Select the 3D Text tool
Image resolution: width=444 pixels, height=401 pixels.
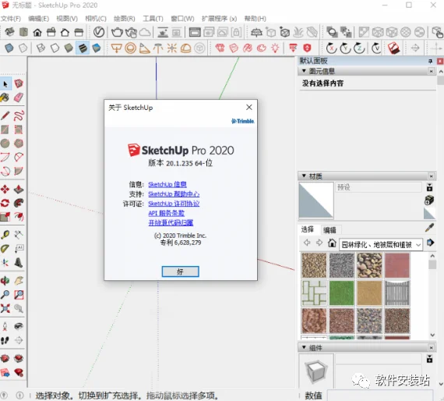pyautogui.click(x=19, y=263)
